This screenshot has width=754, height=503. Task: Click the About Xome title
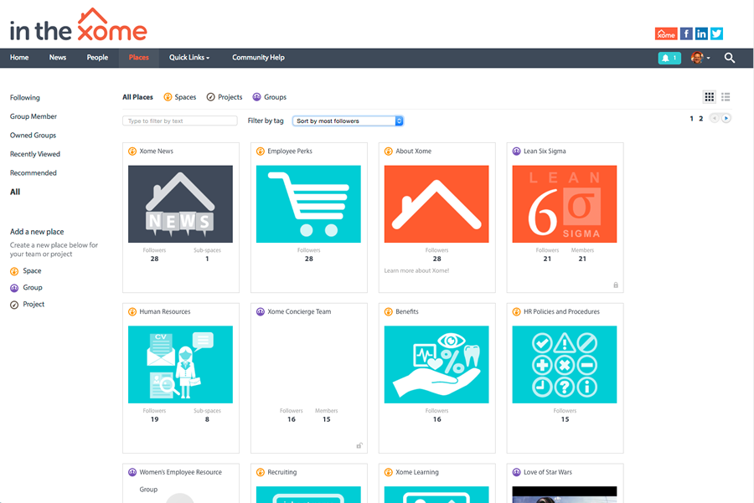(x=414, y=151)
